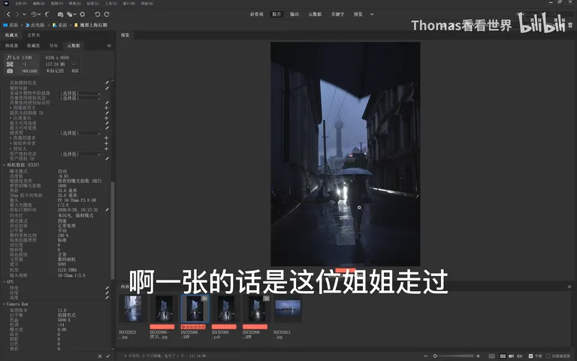Image resolution: width=577 pixels, height=361 pixels.
Task: Click the metadata panel vertical scrollbar
Action: click(x=113, y=230)
